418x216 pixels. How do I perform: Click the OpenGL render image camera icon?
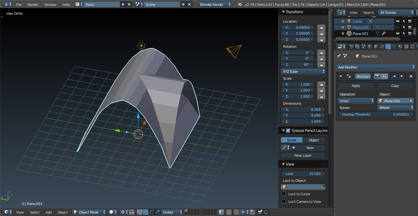(x=260, y=212)
